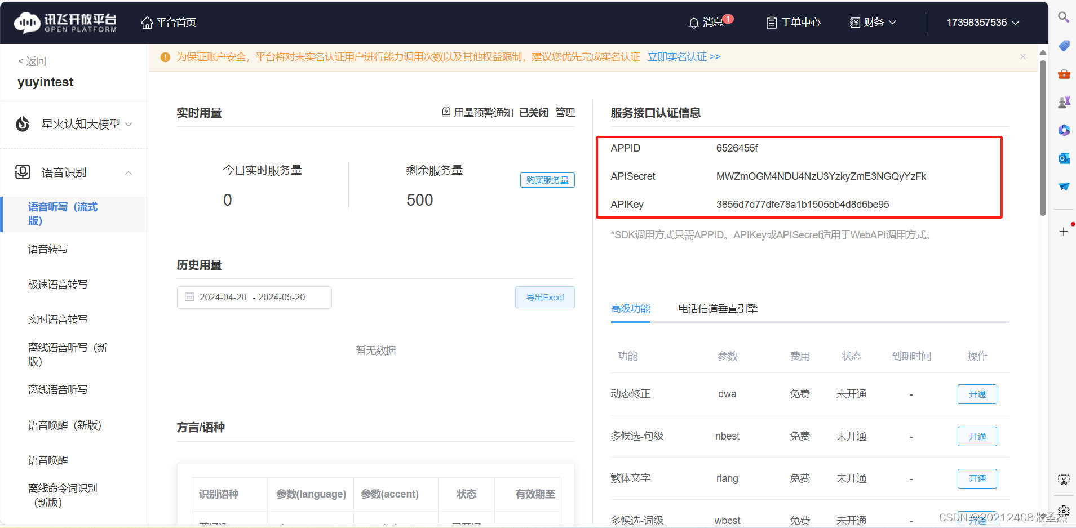This screenshot has height=528, width=1076.
Task: Click the remaining service count 500
Action: click(420, 200)
